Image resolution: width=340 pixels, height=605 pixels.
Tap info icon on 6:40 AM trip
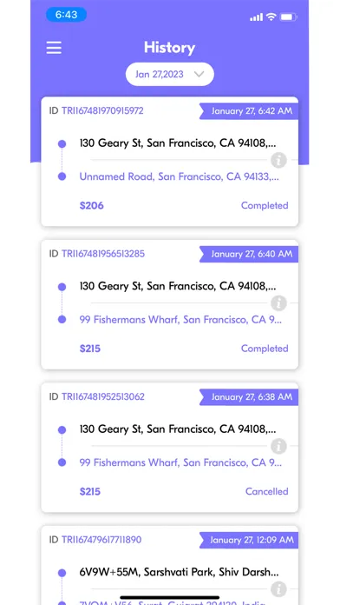(x=278, y=302)
